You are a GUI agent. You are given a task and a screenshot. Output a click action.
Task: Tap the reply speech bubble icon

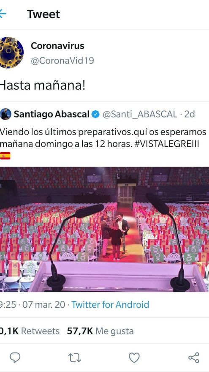[15, 358]
